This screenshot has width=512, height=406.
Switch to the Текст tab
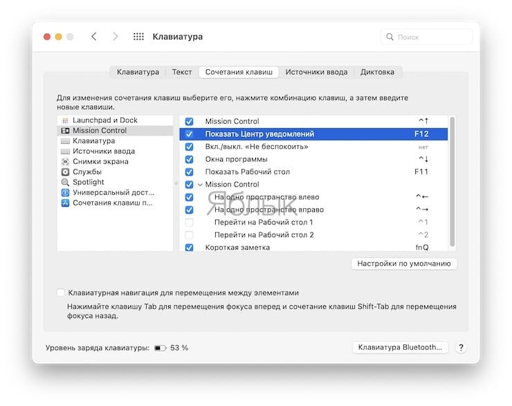pyautogui.click(x=182, y=72)
